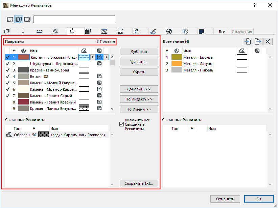Viewport: 278px width, 208px height.
Task: Click the Убрать button
Action: (139, 72)
